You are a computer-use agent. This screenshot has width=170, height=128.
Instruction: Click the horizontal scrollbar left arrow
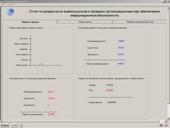click(2, 121)
